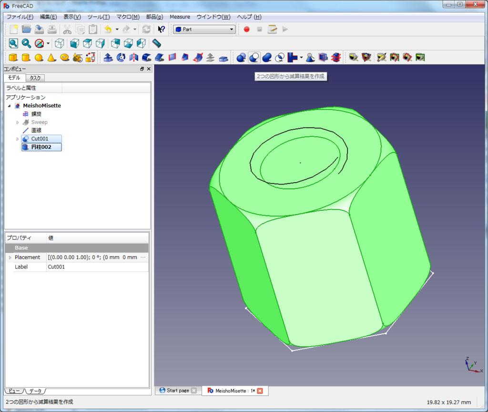Open a file using the folder icon
Viewport: 488px width, 412px height.
27,29
